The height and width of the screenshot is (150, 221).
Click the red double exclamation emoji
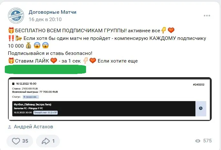pyautogui.click(x=11, y=38)
